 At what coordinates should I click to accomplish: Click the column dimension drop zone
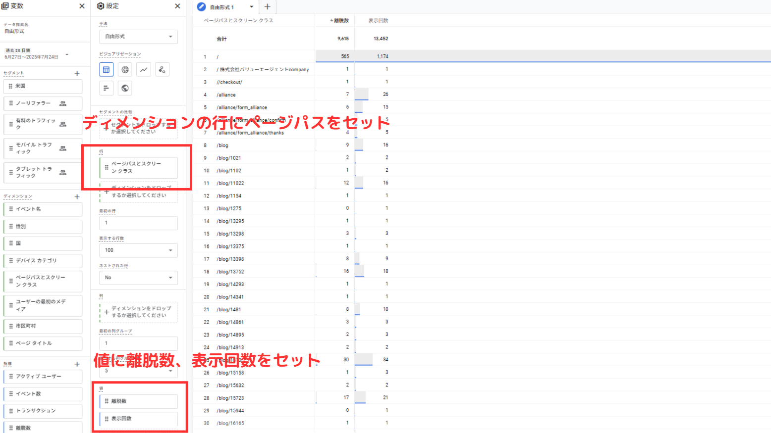click(139, 312)
